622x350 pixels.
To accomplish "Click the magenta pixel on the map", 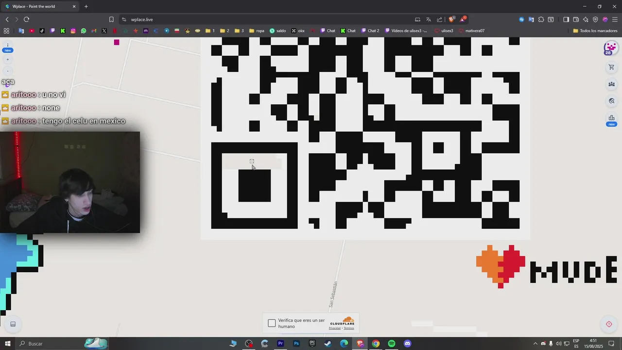I will pyautogui.click(x=117, y=42).
